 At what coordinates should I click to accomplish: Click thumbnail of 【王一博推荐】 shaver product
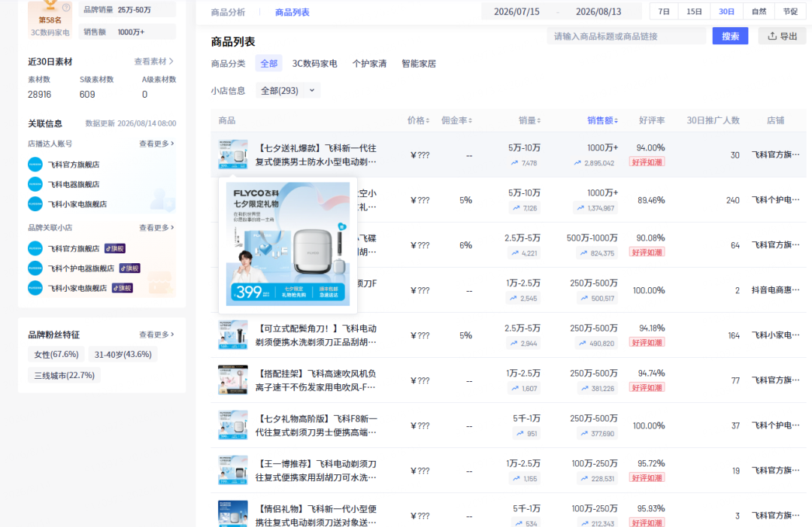(233, 470)
